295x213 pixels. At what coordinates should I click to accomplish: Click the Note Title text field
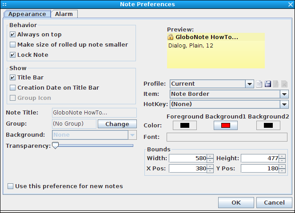click(x=94, y=113)
